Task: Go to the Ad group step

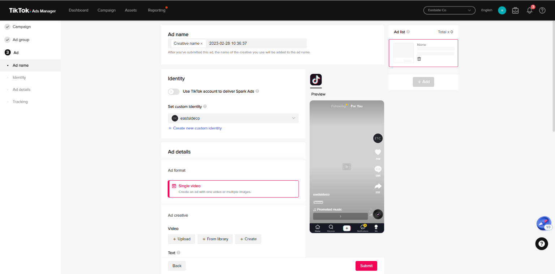Action: click(21, 40)
